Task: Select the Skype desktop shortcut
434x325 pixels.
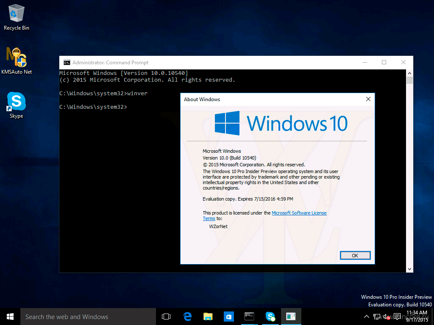Action: click(x=17, y=105)
